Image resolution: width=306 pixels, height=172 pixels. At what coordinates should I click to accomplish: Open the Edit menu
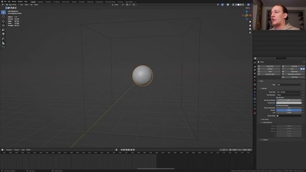[9, 1]
